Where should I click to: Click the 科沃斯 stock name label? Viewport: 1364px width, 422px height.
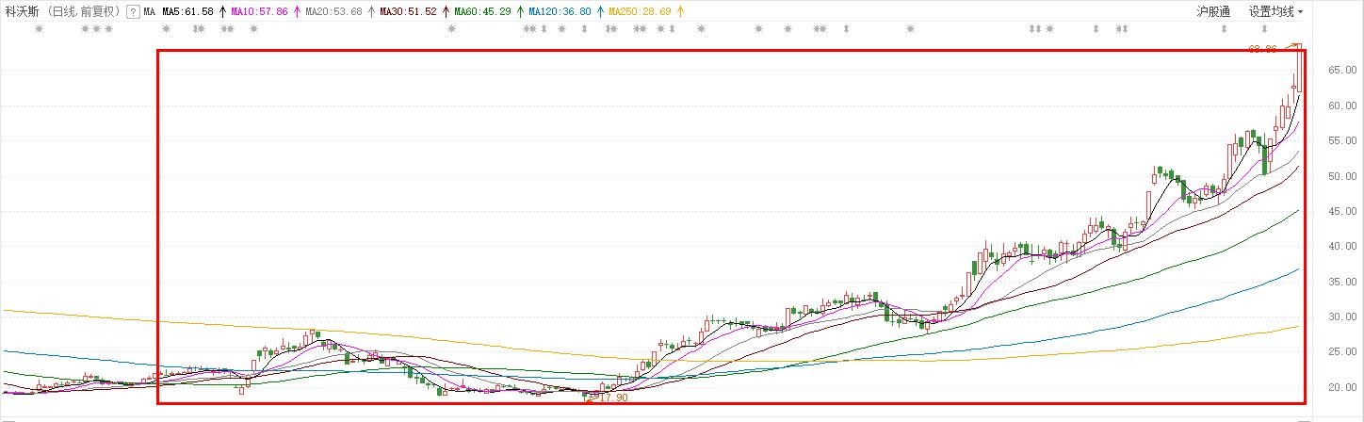point(22,12)
